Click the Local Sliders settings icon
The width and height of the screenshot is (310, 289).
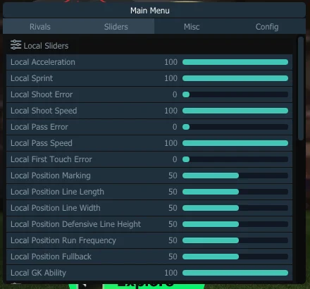[x=15, y=45]
